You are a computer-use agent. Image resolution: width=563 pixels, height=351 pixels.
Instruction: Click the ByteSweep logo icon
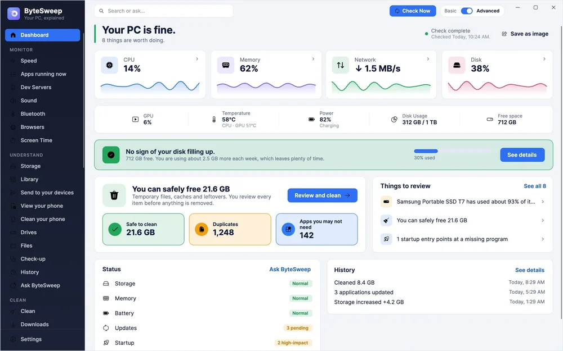coord(14,13)
